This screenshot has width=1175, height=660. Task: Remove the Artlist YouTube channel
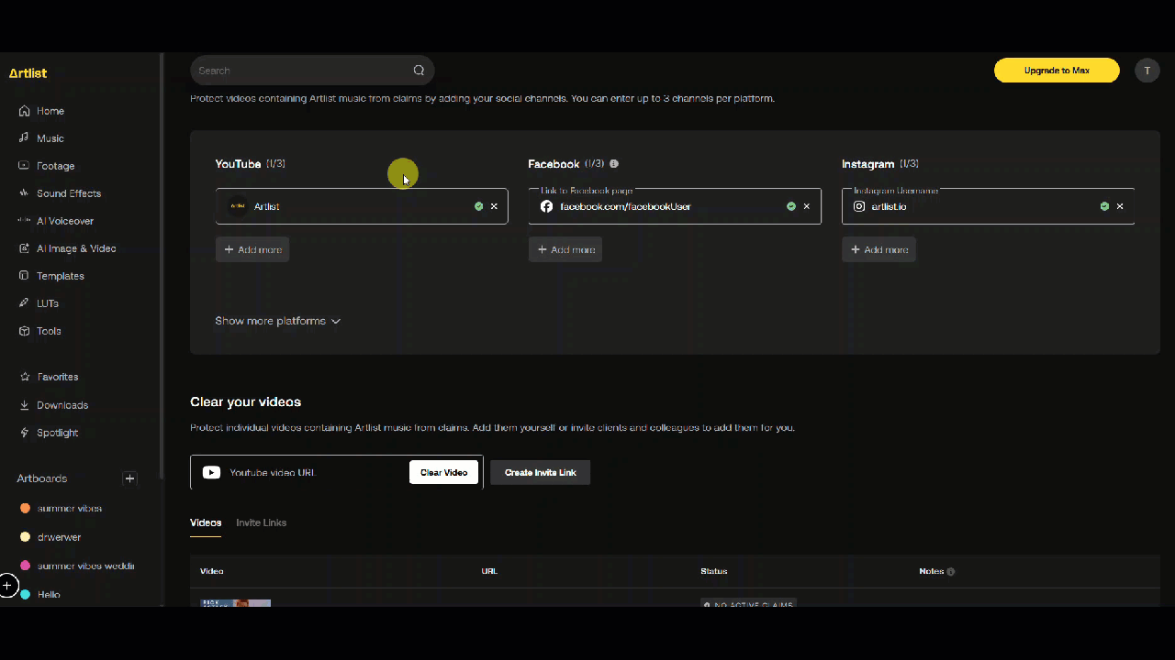[x=494, y=207]
